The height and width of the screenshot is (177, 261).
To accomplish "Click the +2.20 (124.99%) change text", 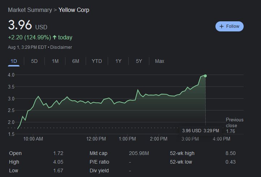I will [30, 37].
